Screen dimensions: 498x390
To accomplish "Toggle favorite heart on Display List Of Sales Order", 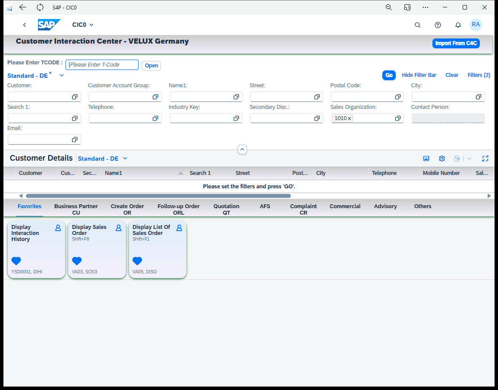I will pyautogui.click(x=137, y=261).
